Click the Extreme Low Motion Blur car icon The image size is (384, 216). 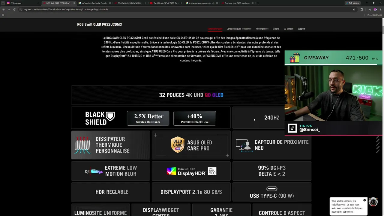click(94, 171)
